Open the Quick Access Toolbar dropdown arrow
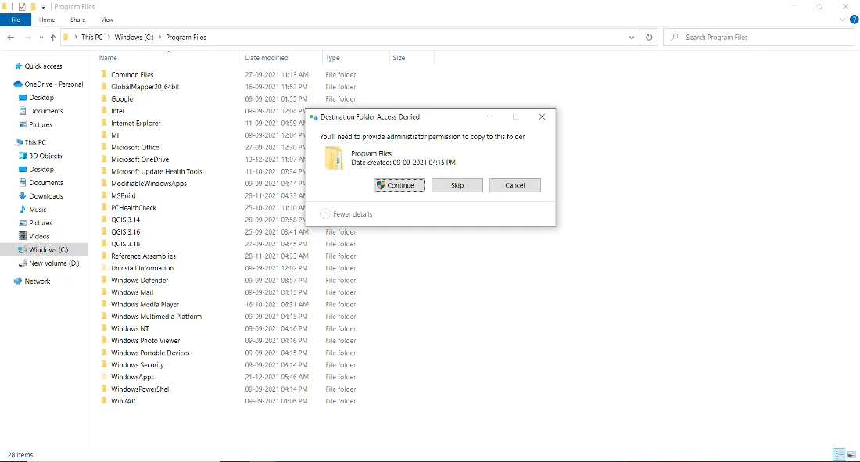Image resolution: width=860 pixels, height=462 pixels. pos(43,7)
